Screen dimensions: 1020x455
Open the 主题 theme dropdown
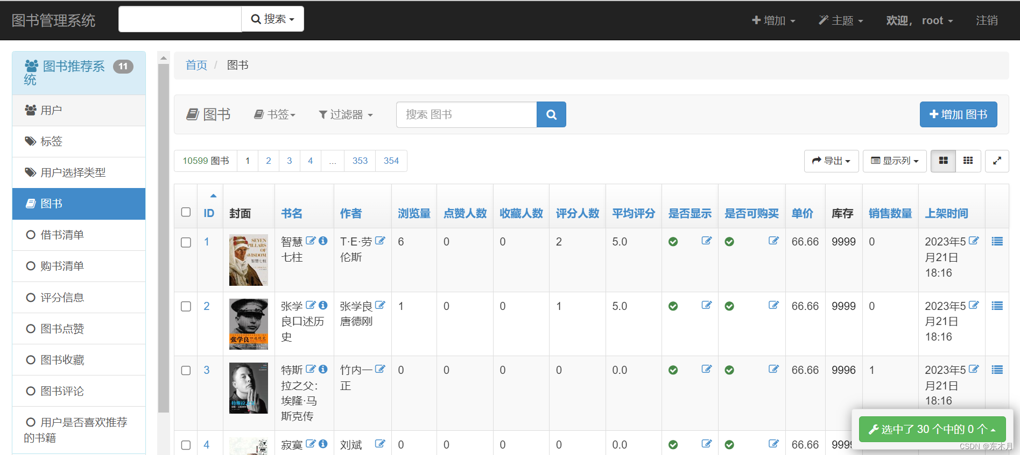tap(841, 20)
